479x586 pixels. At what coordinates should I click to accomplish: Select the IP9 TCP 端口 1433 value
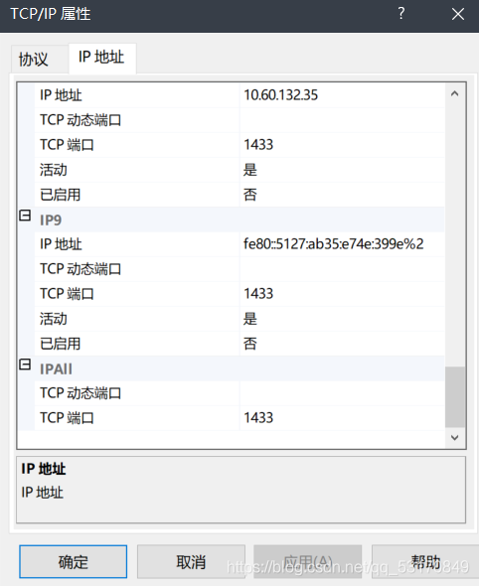point(342,294)
